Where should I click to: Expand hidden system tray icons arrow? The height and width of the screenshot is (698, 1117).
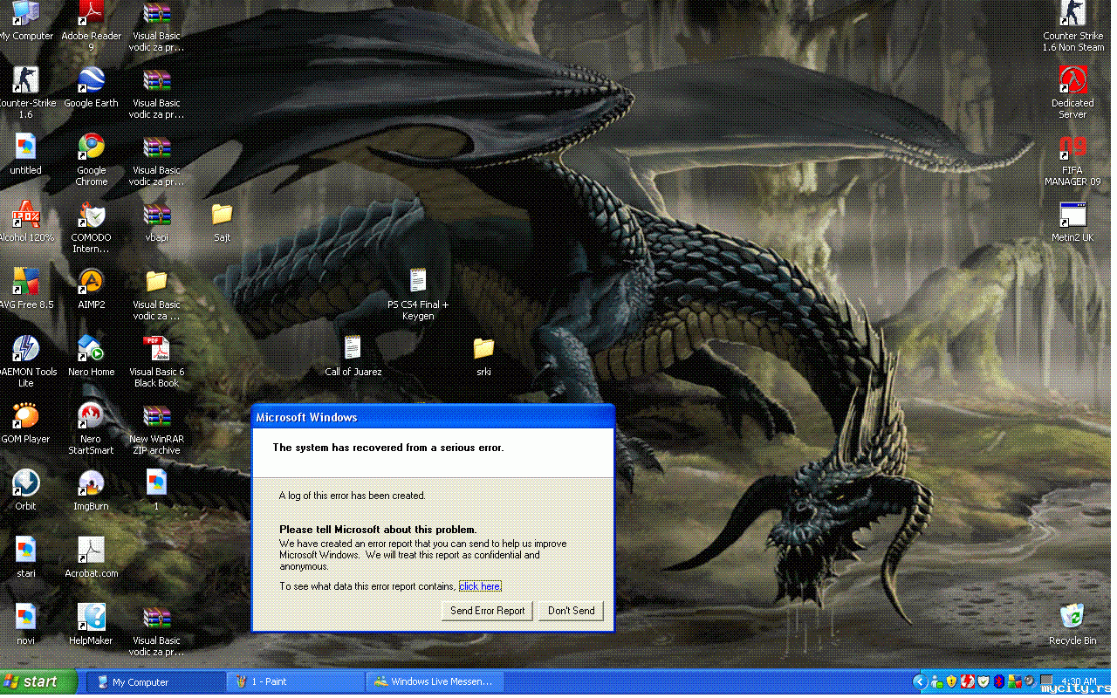920,682
